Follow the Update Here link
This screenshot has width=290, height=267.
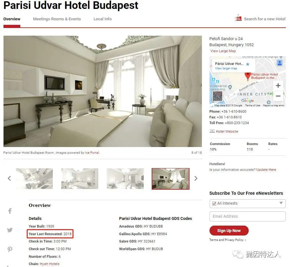click(266, 170)
